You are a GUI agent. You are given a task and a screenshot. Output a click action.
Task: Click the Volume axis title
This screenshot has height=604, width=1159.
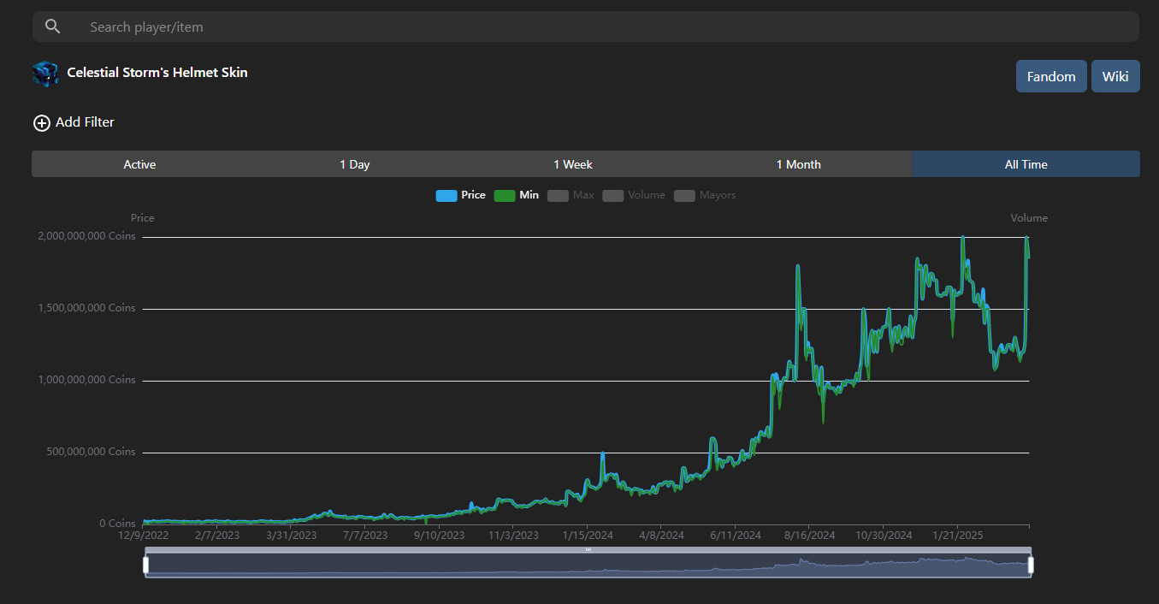1029,218
